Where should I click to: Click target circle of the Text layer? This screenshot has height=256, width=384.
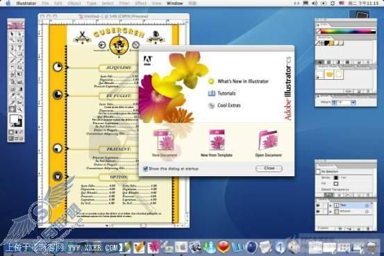[367, 205]
